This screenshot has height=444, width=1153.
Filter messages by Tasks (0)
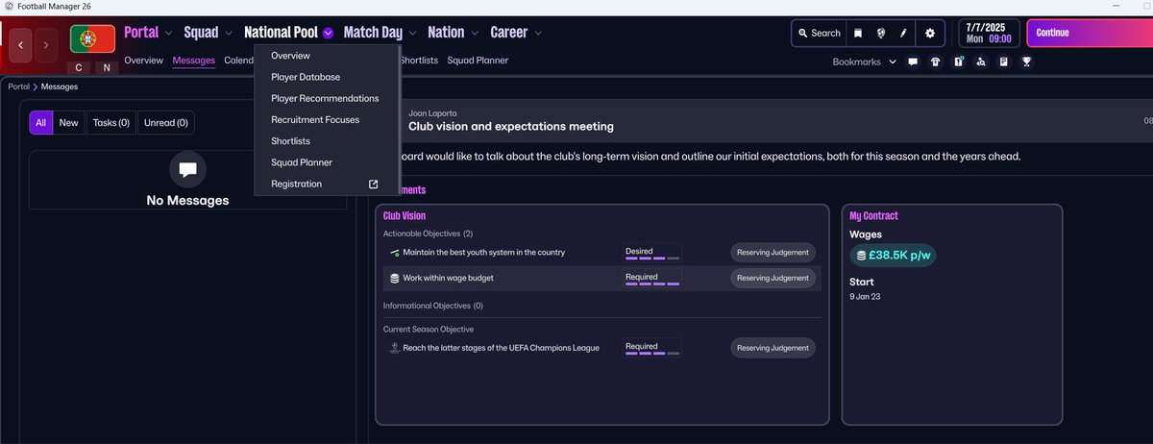(x=111, y=123)
